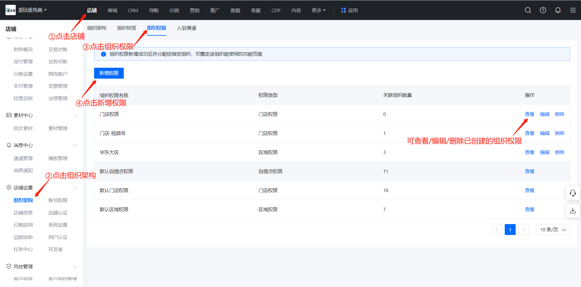Click 查看 for 默认自提点权限 row

530,171
